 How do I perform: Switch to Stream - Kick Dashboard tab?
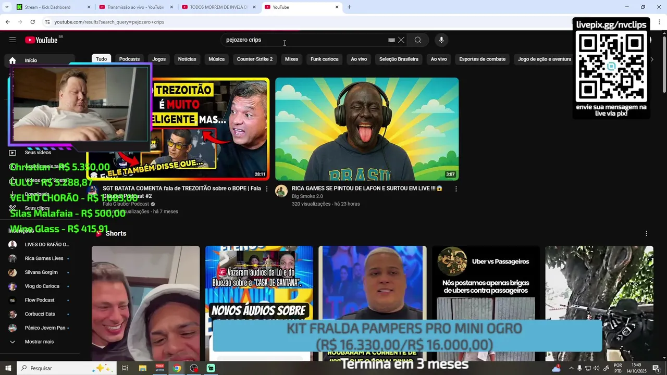point(53,7)
